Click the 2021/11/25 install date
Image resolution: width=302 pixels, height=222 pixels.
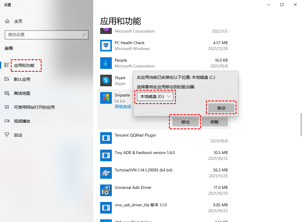[218, 176]
